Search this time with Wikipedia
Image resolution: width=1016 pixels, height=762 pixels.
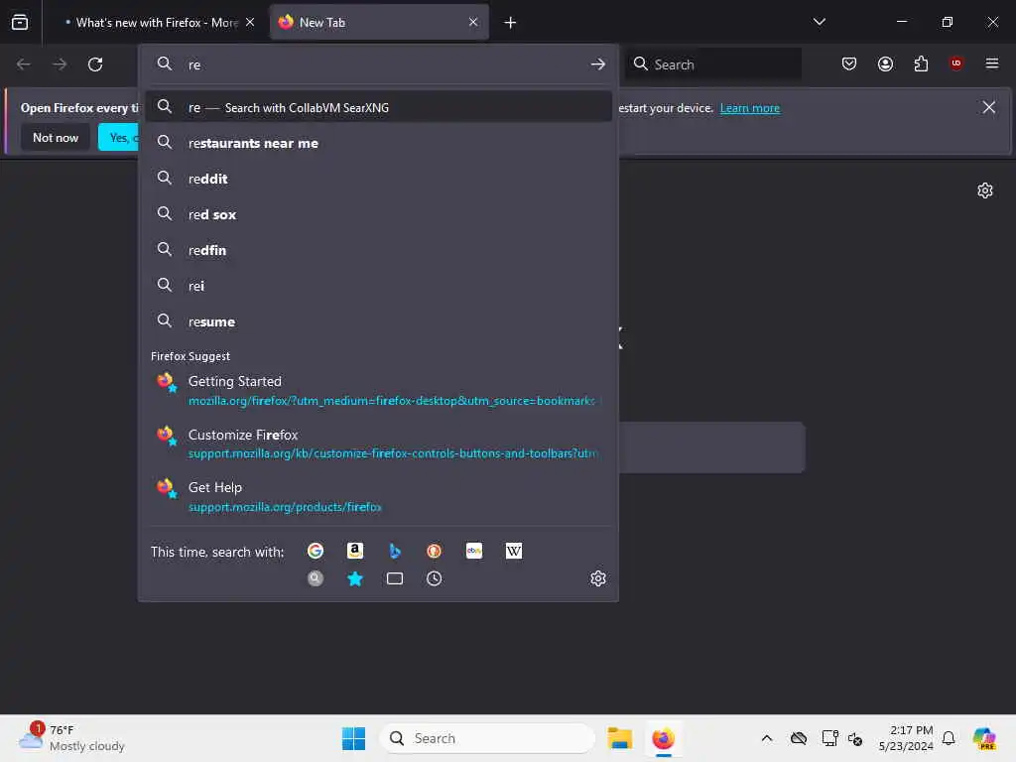514,551
